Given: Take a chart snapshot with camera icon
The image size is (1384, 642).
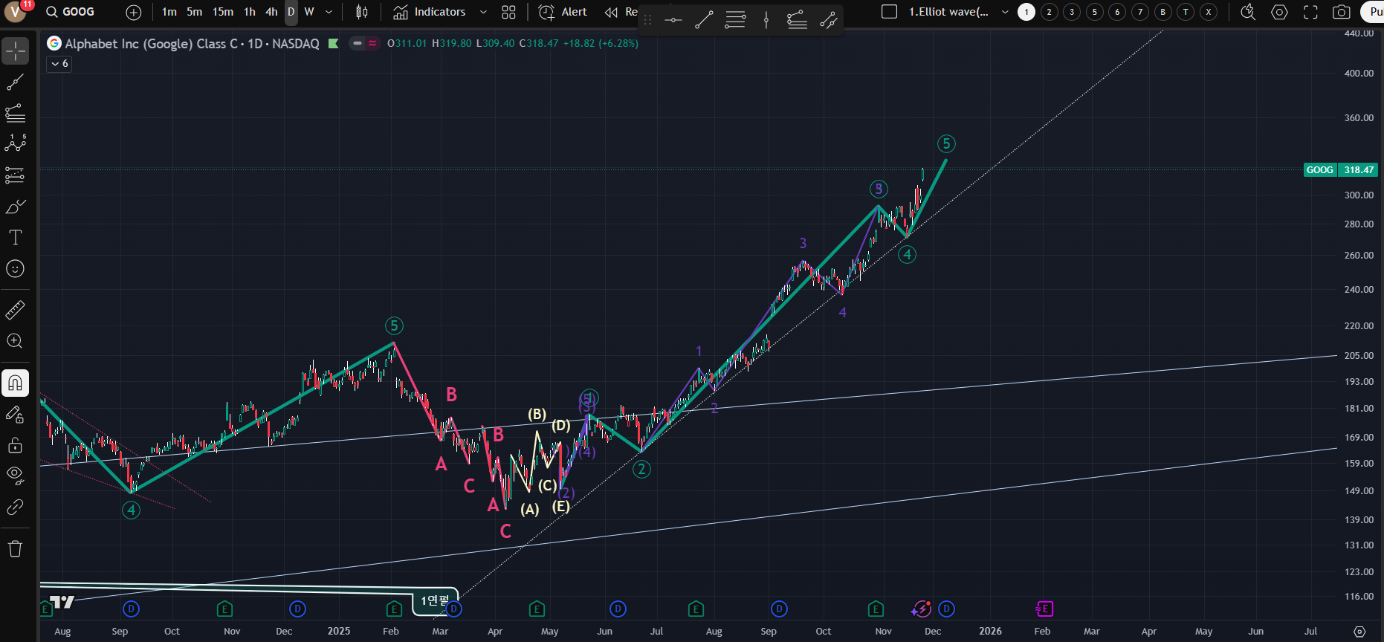Looking at the screenshot, I should coord(1341,12).
